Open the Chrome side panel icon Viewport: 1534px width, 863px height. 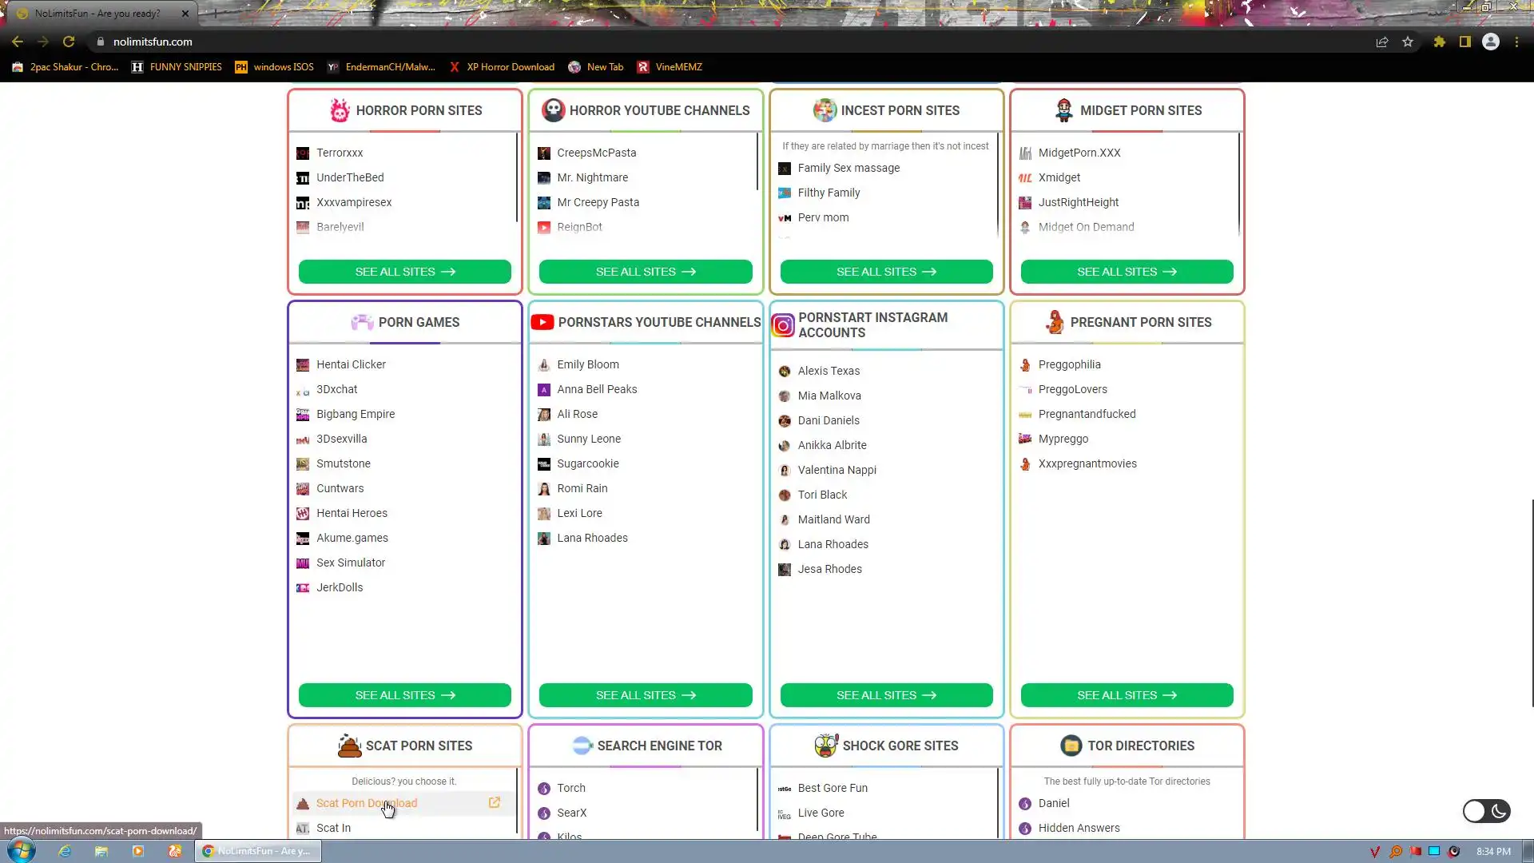1464,42
